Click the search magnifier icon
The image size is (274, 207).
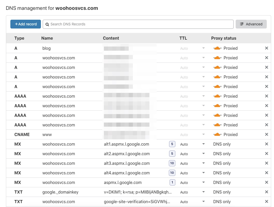[x=47, y=24]
